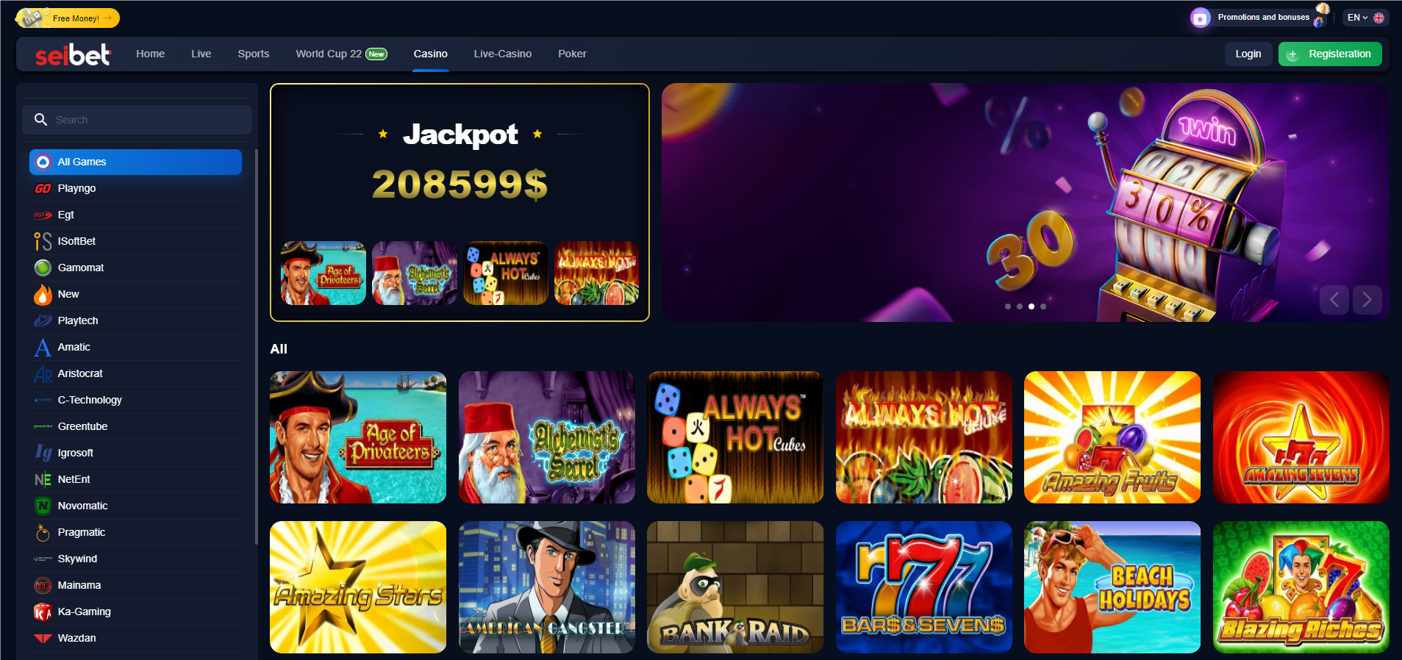1402x660 pixels.
Task: Click the Login button
Action: (1248, 54)
